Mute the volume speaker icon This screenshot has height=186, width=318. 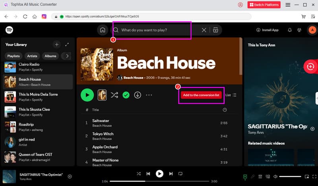coord(275,176)
